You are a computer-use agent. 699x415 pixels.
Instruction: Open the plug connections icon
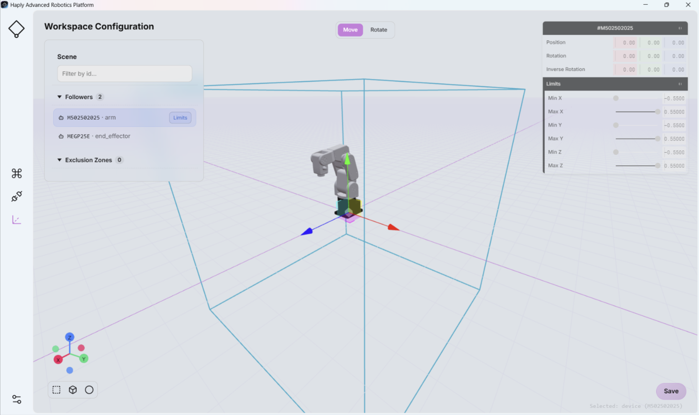pyautogui.click(x=17, y=196)
